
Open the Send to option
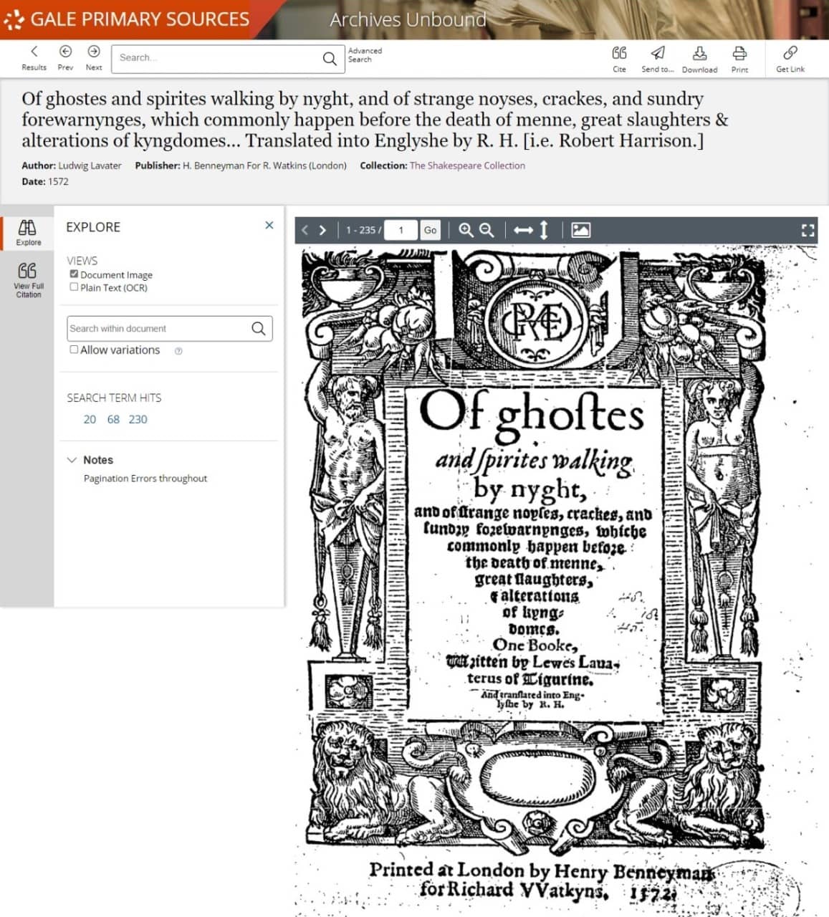657,59
